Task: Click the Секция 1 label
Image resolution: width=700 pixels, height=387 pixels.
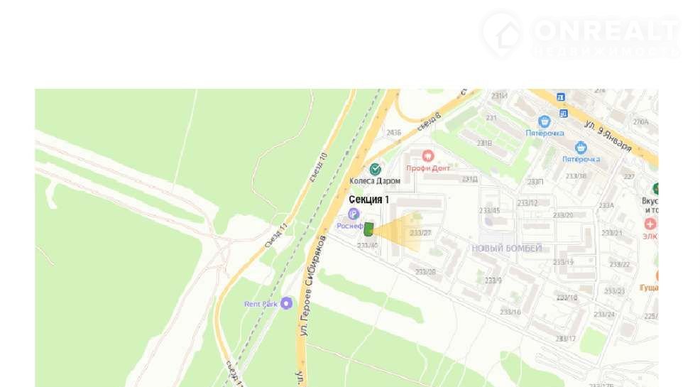Action: (368, 200)
